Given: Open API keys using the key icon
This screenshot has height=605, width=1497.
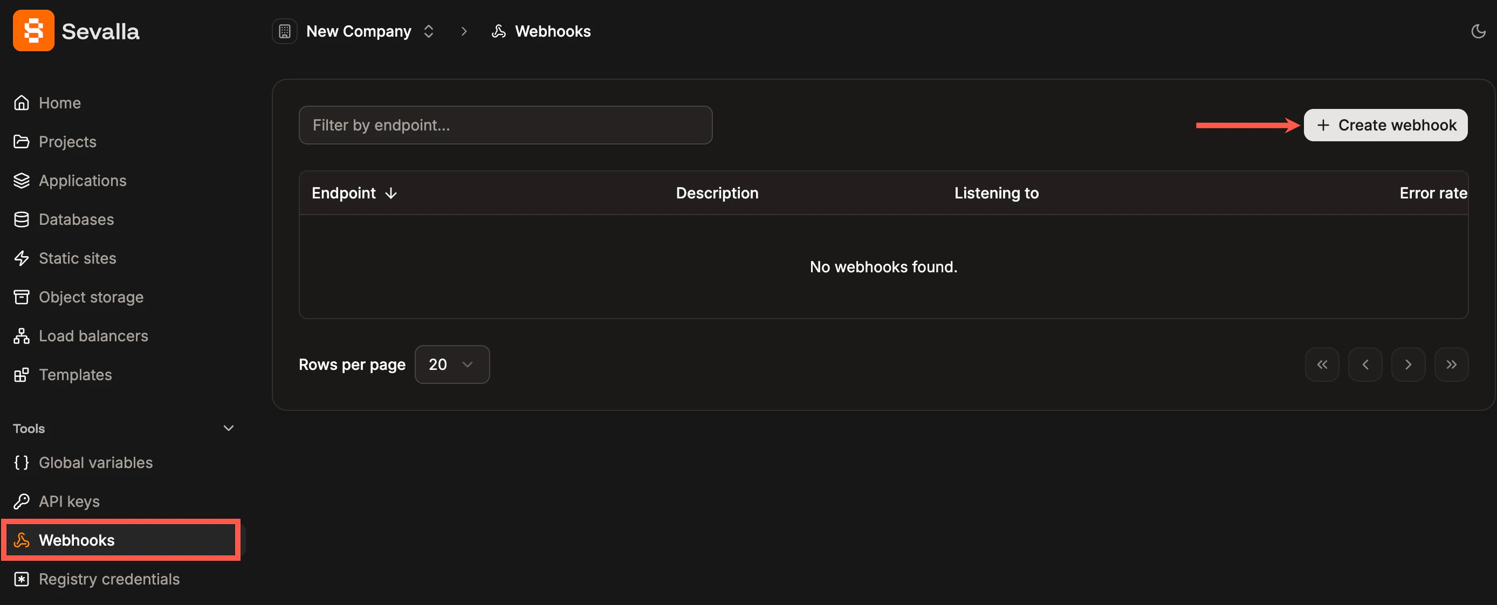Looking at the screenshot, I should click(x=22, y=501).
